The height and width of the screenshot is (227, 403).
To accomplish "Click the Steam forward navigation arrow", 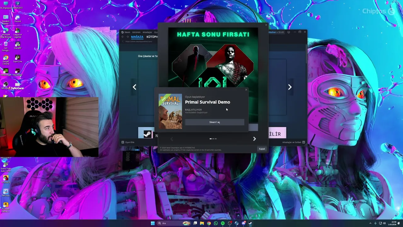I will [x=127, y=37].
